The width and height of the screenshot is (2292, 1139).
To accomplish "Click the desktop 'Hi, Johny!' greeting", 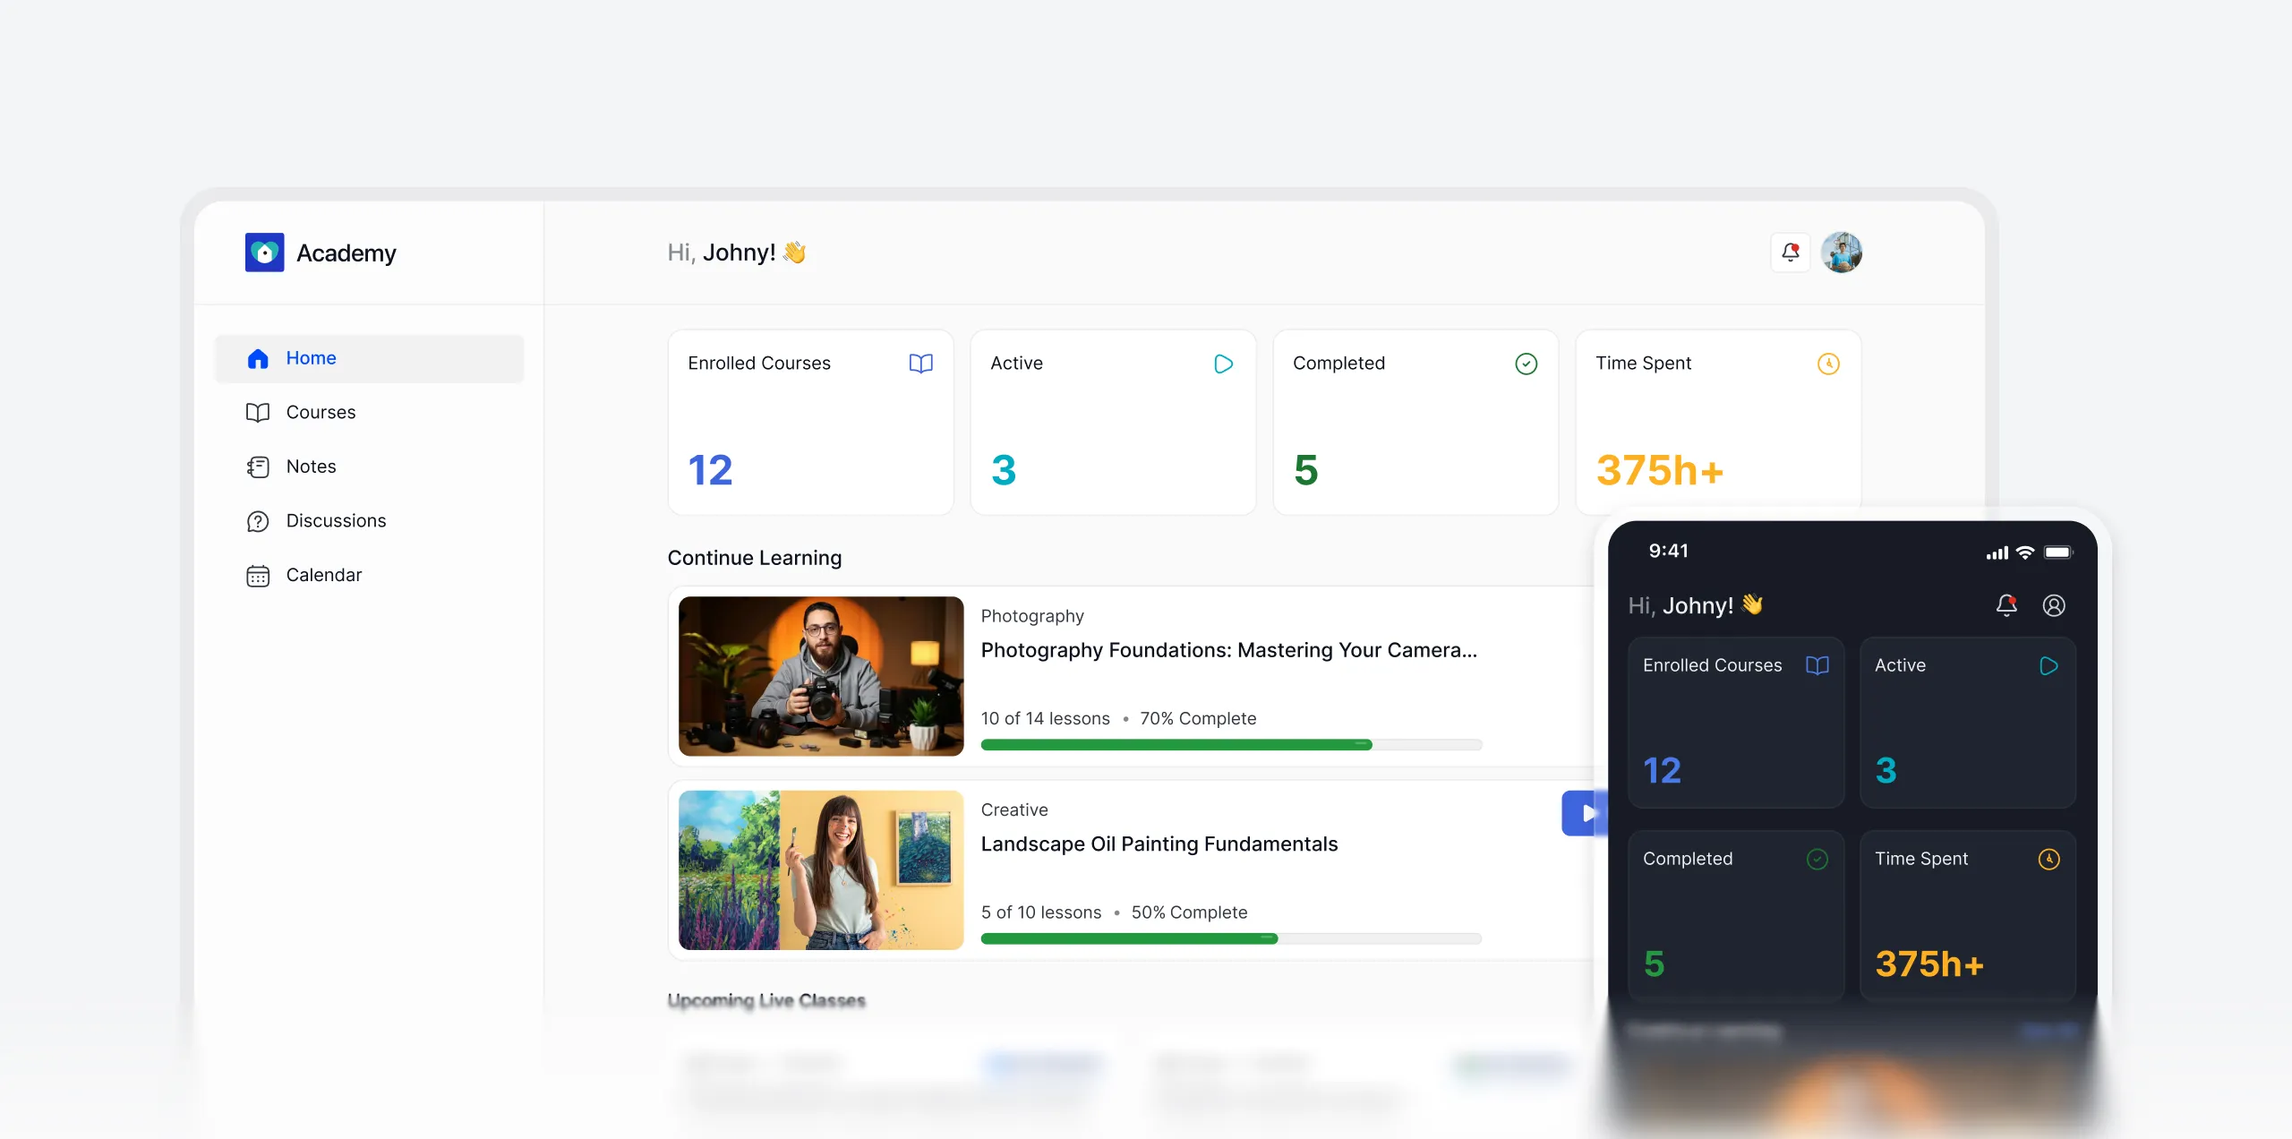I will pyautogui.click(x=738, y=253).
